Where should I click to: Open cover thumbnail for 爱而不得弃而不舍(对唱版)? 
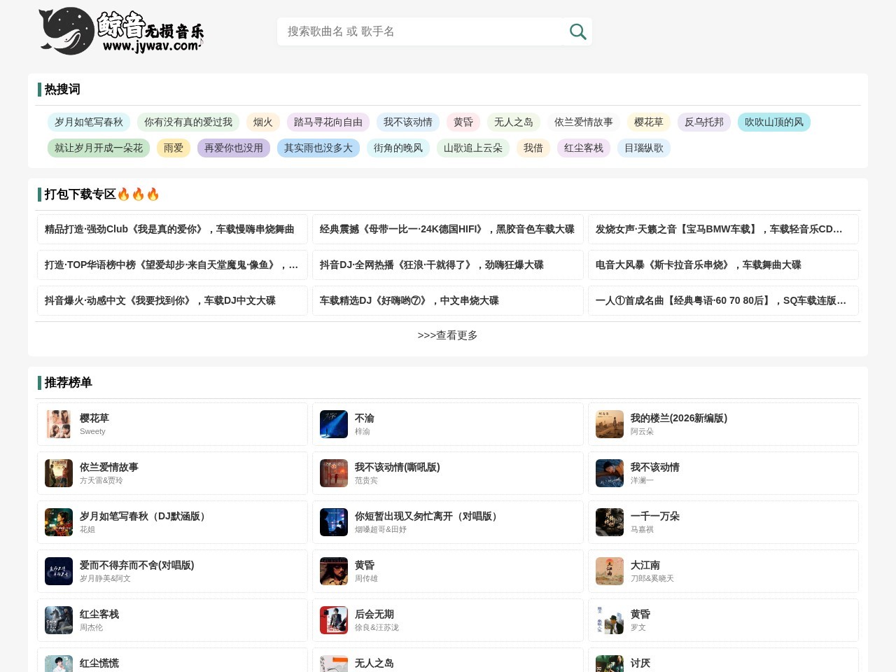[x=59, y=571]
